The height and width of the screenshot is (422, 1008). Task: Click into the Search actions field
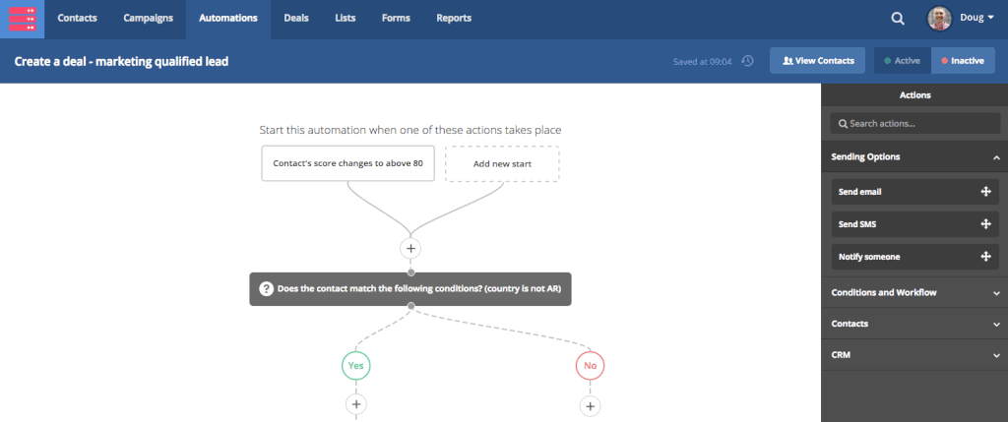point(914,124)
